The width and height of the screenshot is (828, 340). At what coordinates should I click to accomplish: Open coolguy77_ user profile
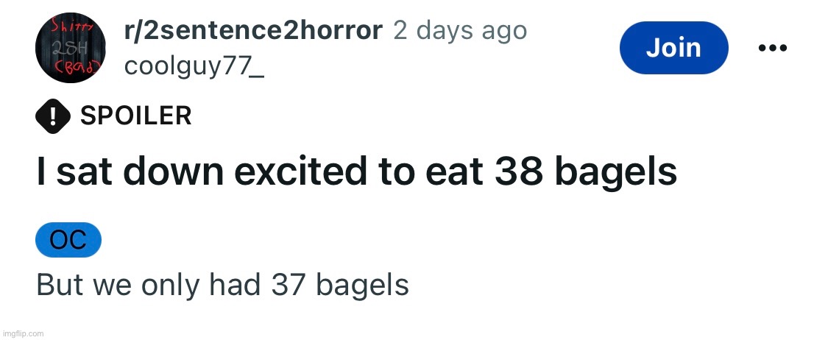click(x=194, y=66)
